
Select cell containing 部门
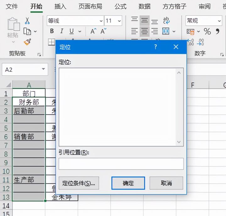coord(29,93)
